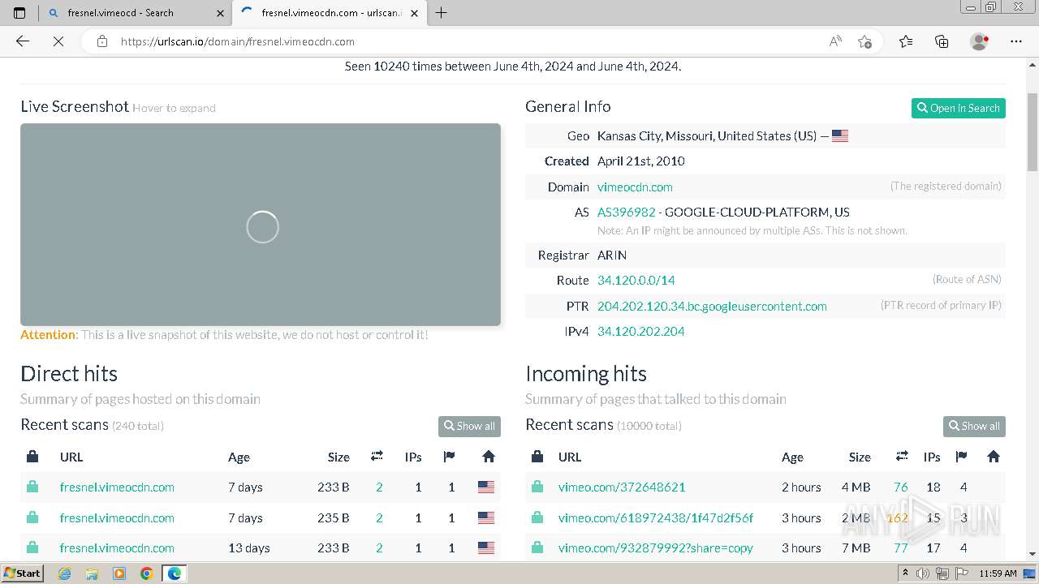Open the Windows Start menu
The width and height of the screenshot is (1039, 584).
point(22,573)
